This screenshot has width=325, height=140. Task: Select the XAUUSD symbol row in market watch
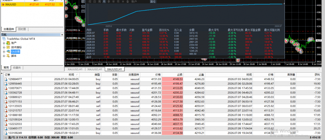32,4
